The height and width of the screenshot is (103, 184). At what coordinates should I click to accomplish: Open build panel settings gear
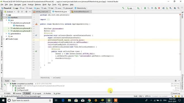pyautogui.click(x=176, y=81)
